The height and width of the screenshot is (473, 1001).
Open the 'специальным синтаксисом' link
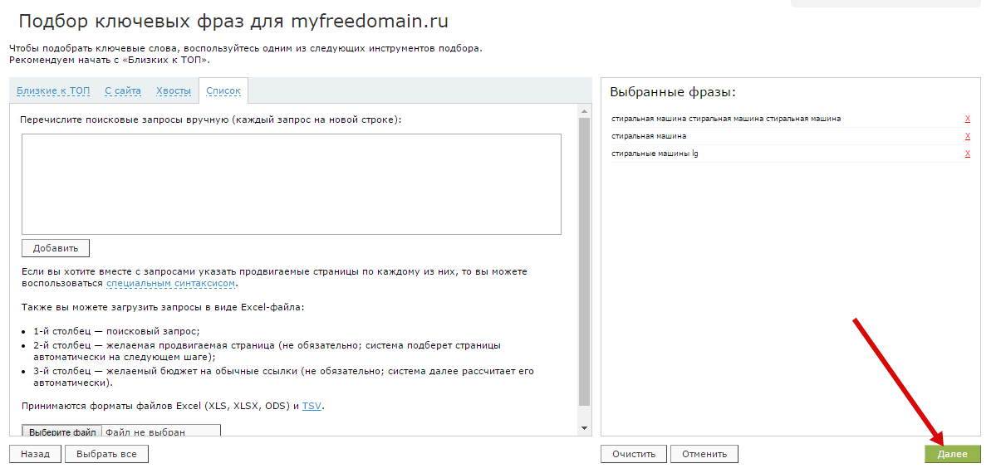(171, 284)
